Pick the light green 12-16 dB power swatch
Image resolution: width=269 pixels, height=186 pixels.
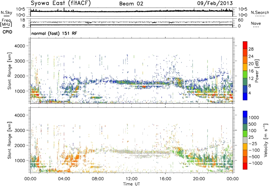click(245, 75)
